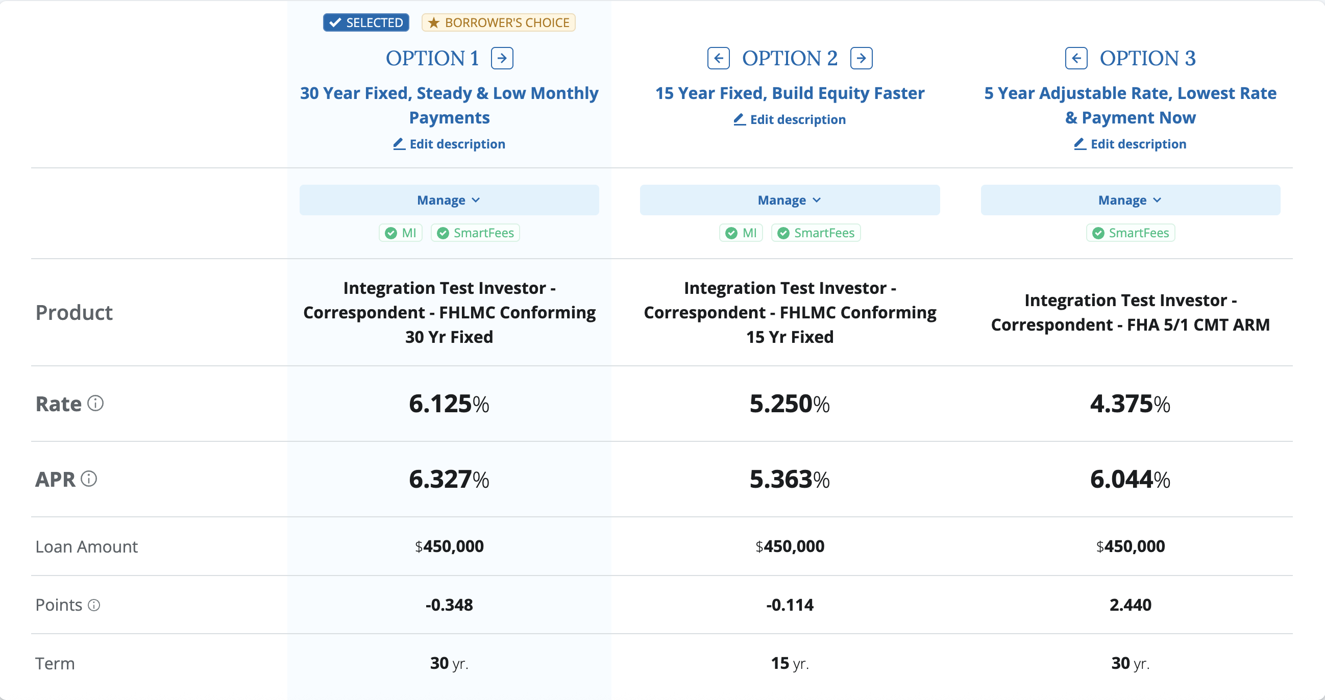Open Manage dropdown for Option 3
Image resolution: width=1325 pixels, height=700 pixels.
pos(1130,200)
